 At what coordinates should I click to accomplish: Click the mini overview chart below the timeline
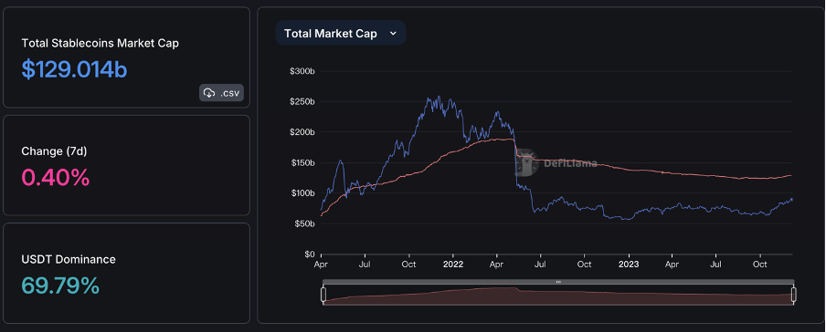pyautogui.click(x=558, y=296)
